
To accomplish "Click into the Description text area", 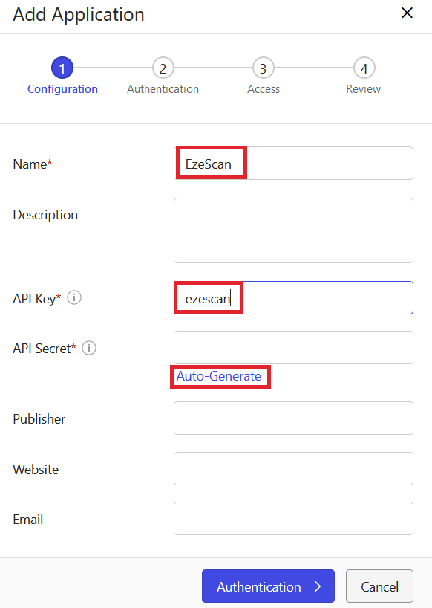I will [293, 230].
